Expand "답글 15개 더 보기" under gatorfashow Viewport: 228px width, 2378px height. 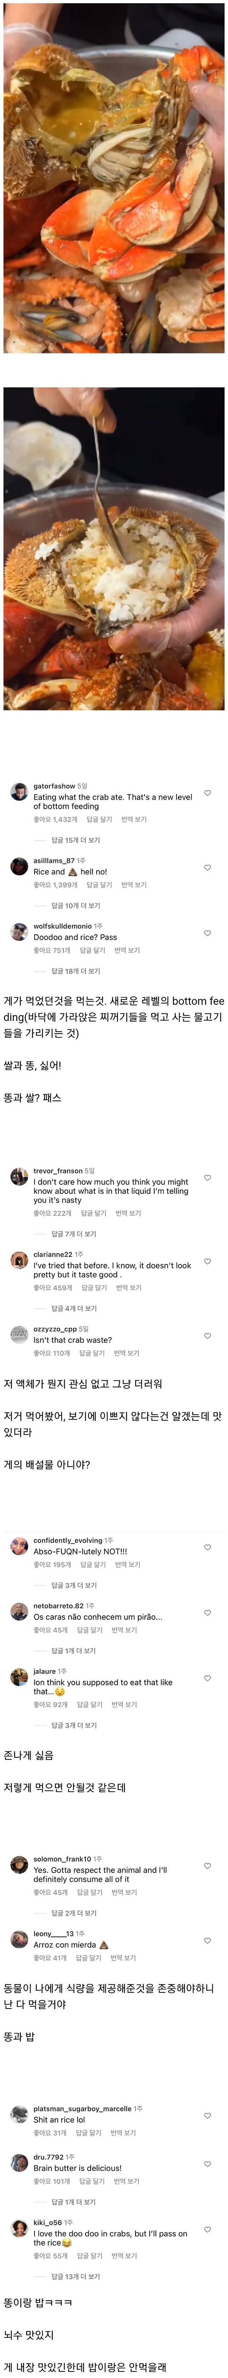click(x=76, y=840)
